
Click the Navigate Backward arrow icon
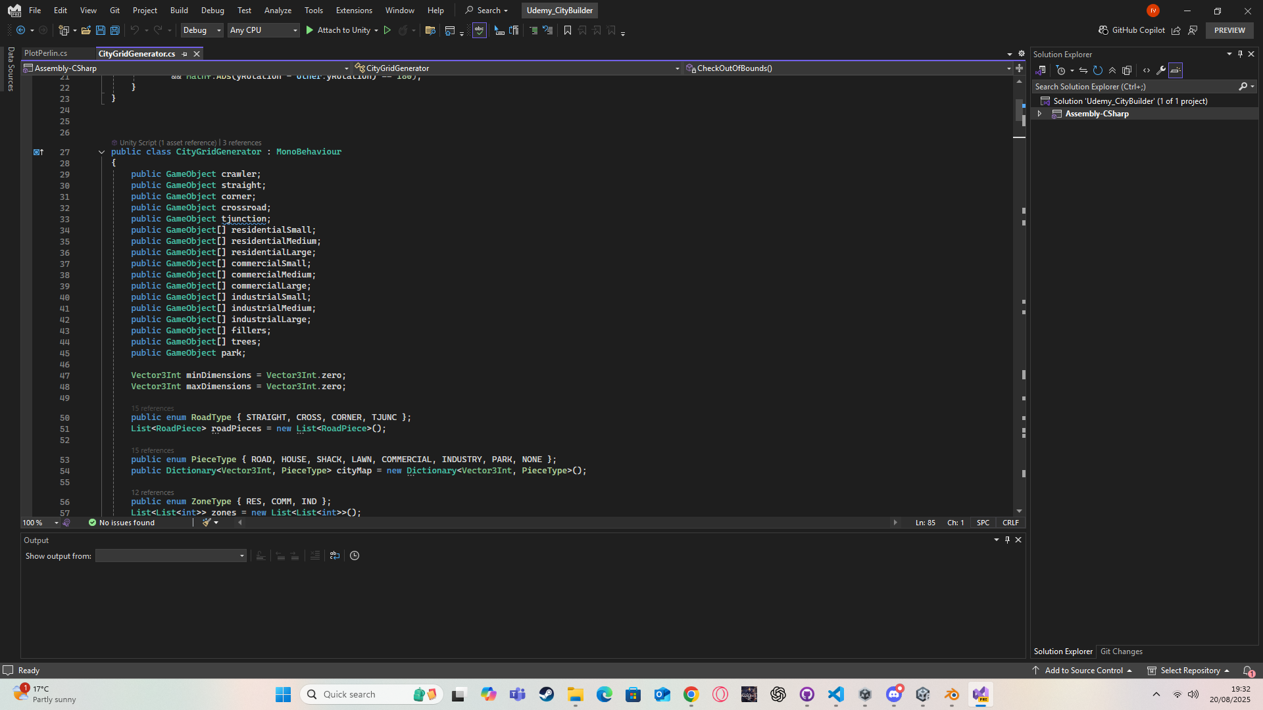tap(21, 30)
